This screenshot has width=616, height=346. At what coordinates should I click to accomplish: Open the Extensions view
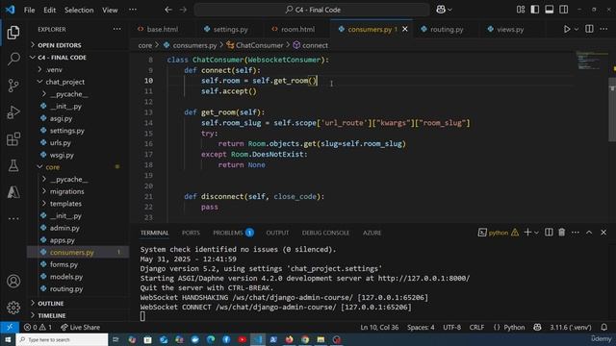pos(13,138)
